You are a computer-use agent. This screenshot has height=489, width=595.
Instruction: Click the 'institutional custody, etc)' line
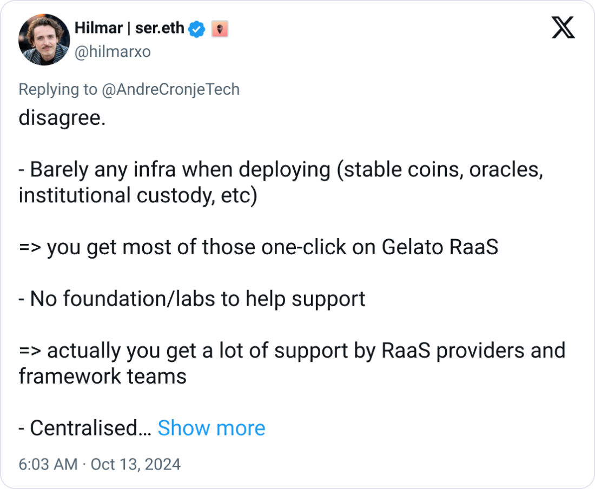point(138,195)
